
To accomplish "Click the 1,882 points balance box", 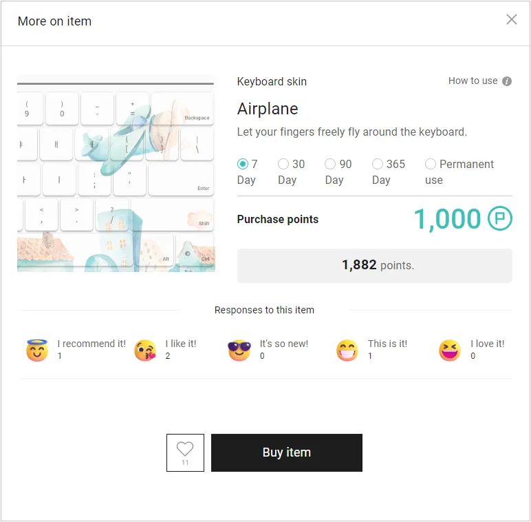I will (x=375, y=265).
